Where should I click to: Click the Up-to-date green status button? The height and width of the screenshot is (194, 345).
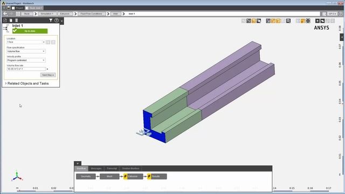click(30, 31)
